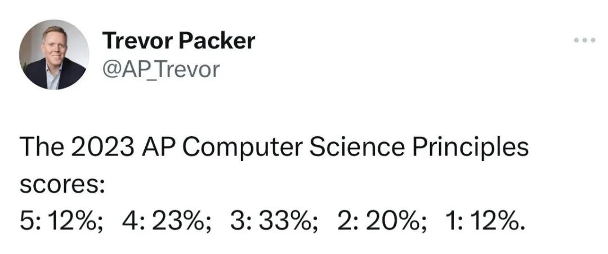Click the word 'scores:' in the tweet

[x=62, y=186]
